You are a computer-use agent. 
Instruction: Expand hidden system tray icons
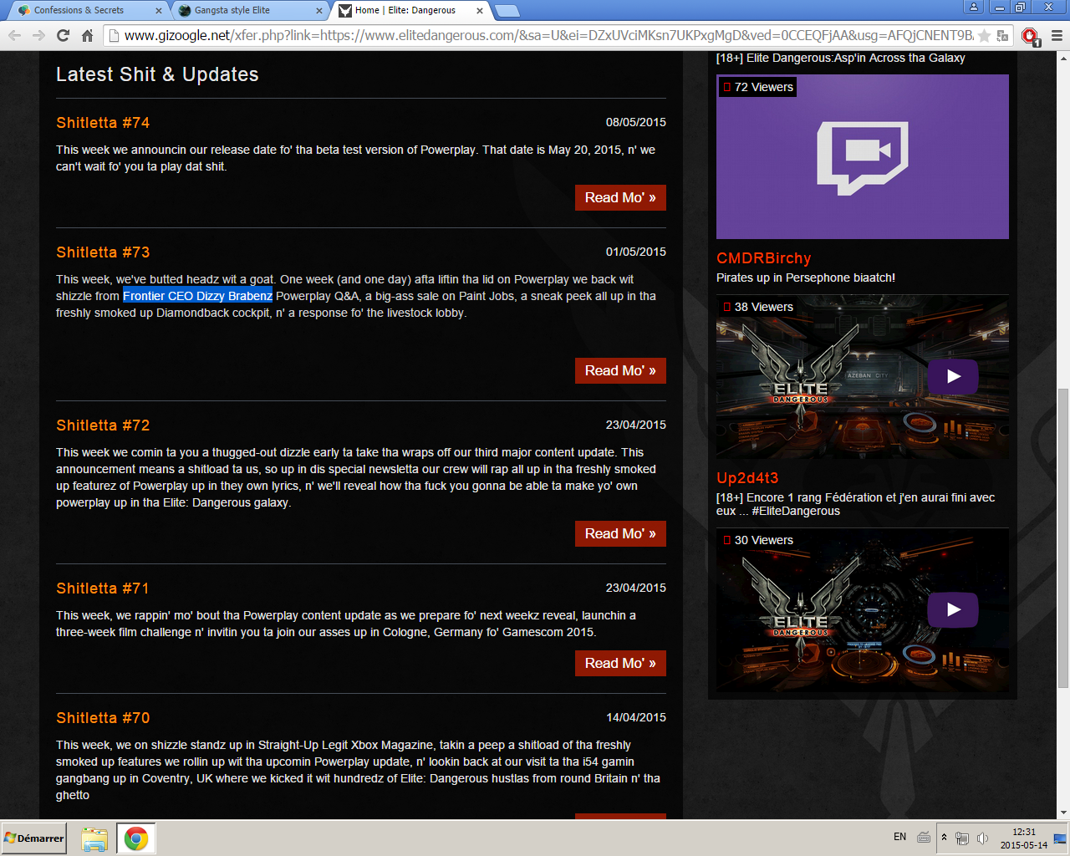click(x=944, y=837)
